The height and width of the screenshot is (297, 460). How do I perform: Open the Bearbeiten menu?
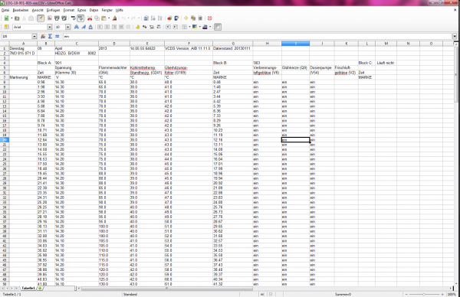point(21,10)
